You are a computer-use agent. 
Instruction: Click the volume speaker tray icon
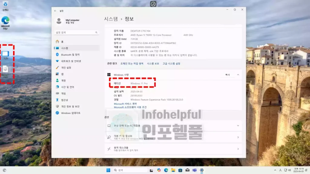tap(289, 170)
